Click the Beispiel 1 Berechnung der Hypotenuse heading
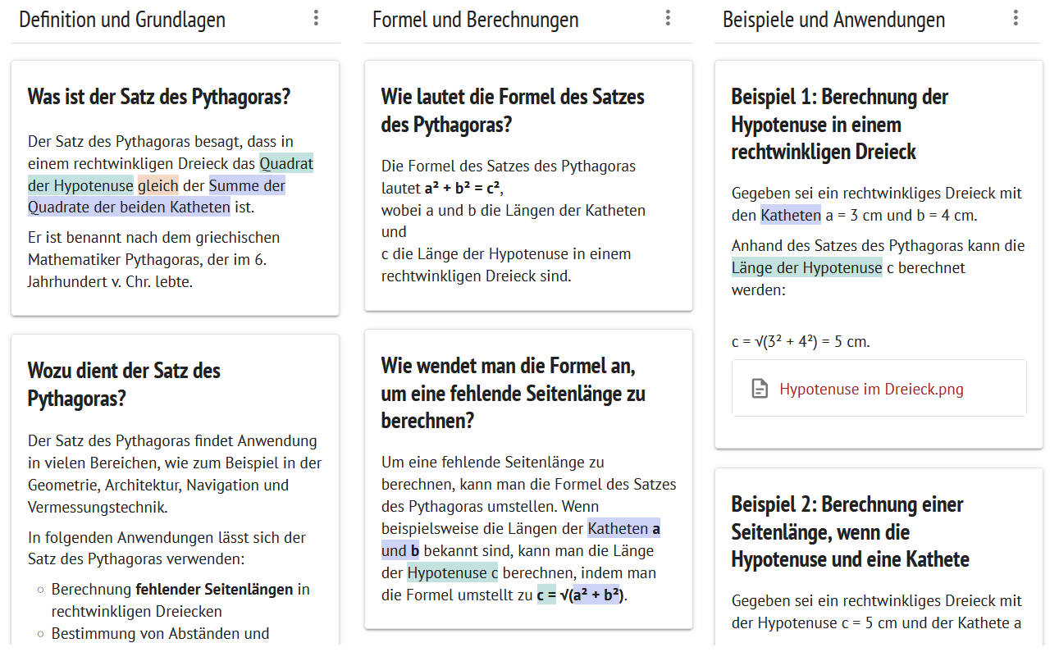Image resolution: width=1059 pixels, height=652 pixels. pos(840,124)
